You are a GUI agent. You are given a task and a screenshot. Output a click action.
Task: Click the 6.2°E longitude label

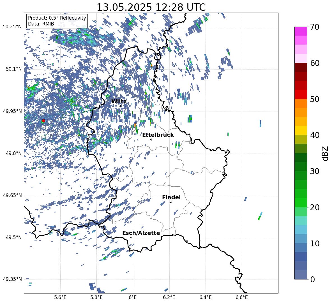click(x=169, y=297)
